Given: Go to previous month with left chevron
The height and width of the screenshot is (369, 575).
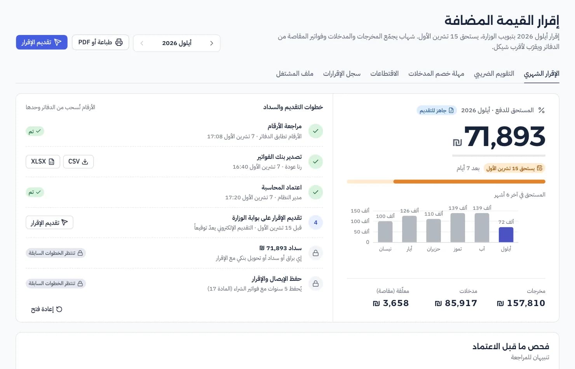Looking at the screenshot, I should click(x=142, y=43).
